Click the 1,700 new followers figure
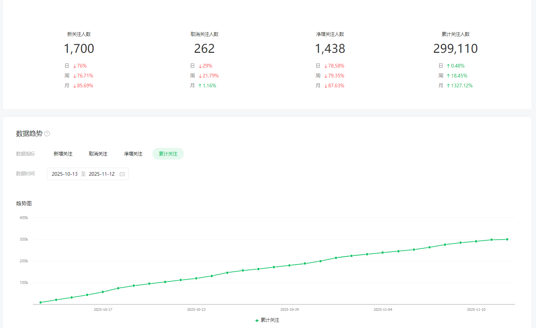536x328 pixels. (x=79, y=48)
